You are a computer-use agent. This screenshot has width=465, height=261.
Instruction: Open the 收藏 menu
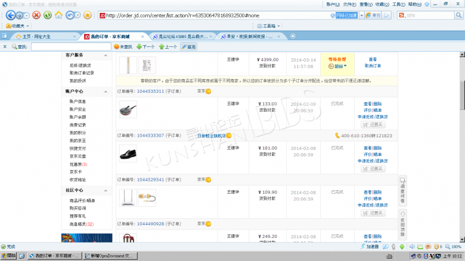pos(382,4)
